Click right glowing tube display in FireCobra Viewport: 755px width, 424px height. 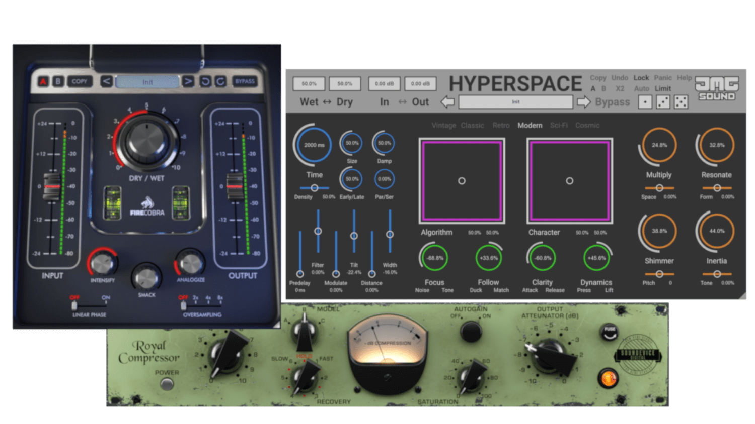181,202
